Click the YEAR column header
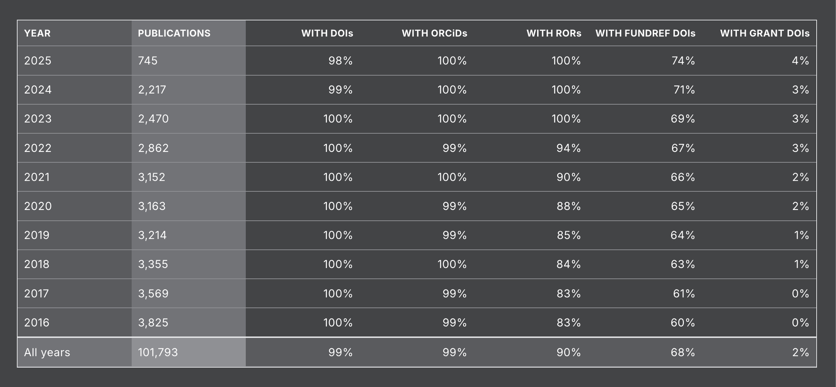 [x=37, y=33]
